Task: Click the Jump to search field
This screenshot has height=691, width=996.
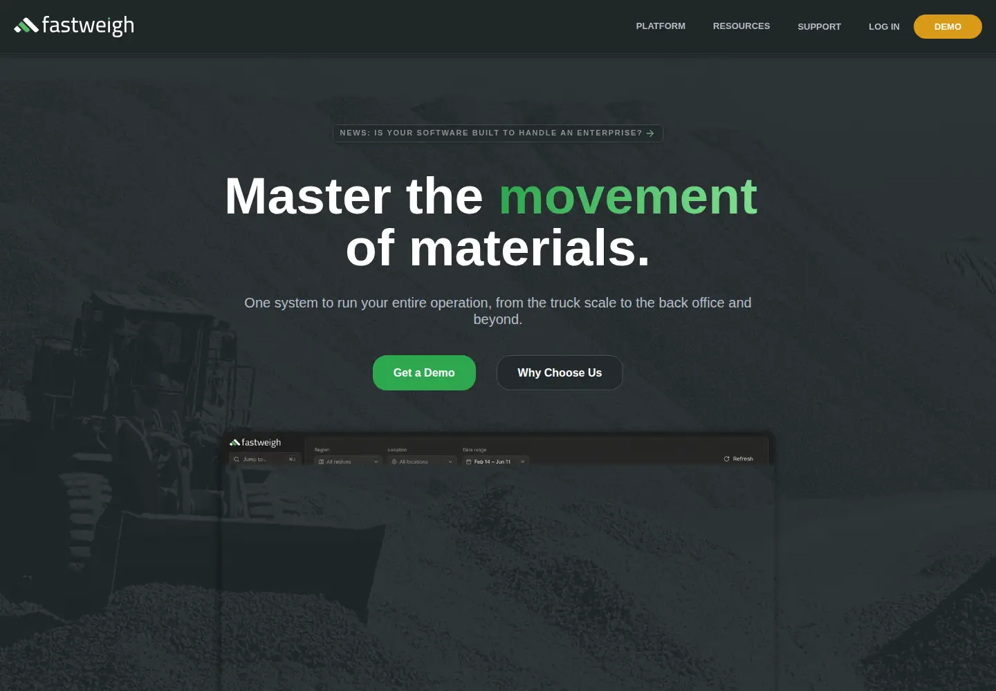Action: tap(266, 459)
